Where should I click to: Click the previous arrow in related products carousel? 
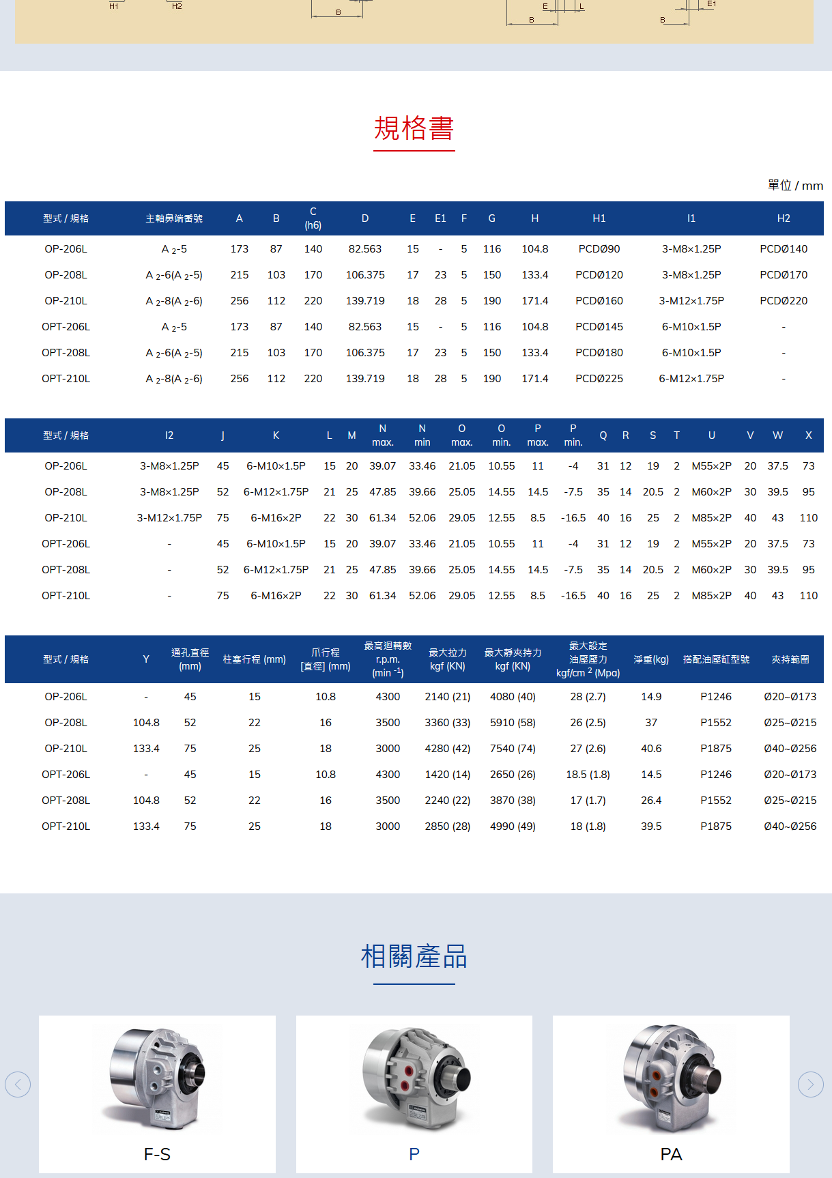[18, 1084]
